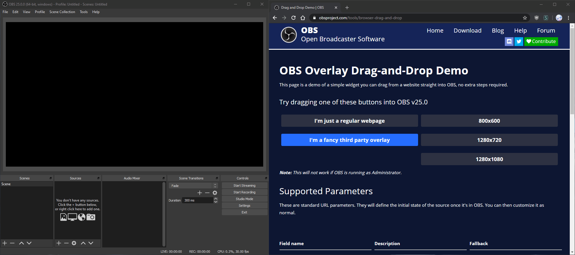Add a new source with the plus icon
The image size is (575, 255).
click(x=59, y=243)
